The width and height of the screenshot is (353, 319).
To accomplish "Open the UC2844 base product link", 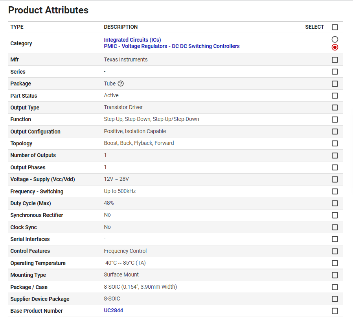I will point(113,311).
